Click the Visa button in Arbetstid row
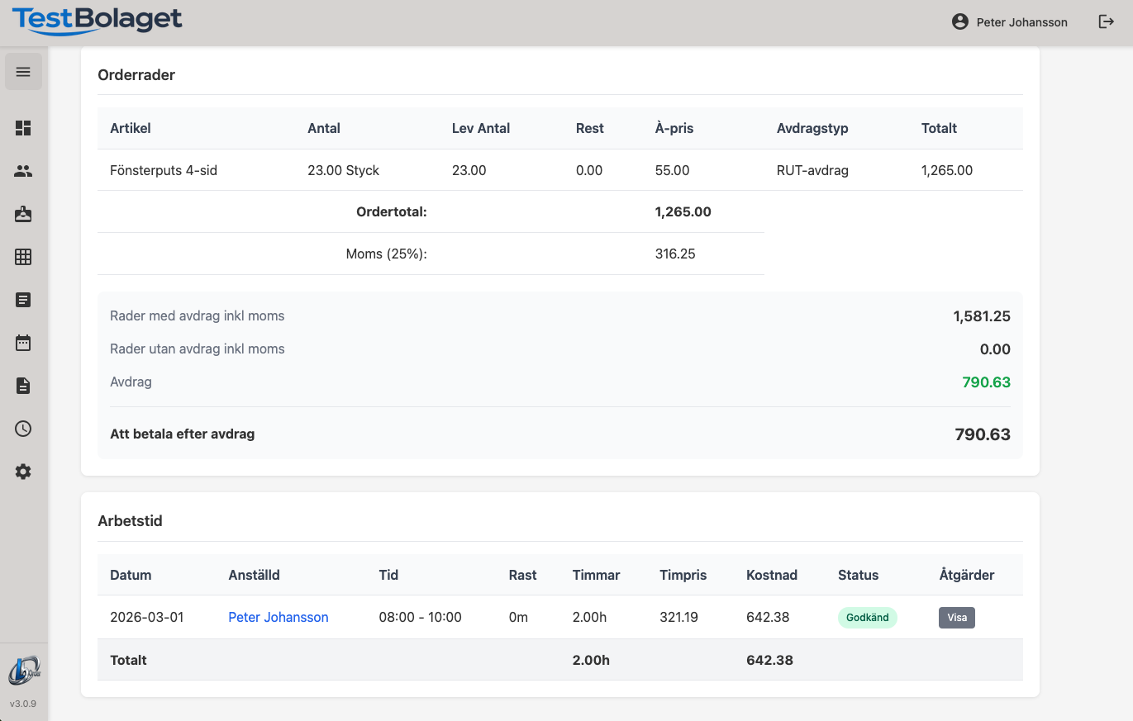Image resolution: width=1133 pixels, height=721 pixels. (x=956, y=618)
